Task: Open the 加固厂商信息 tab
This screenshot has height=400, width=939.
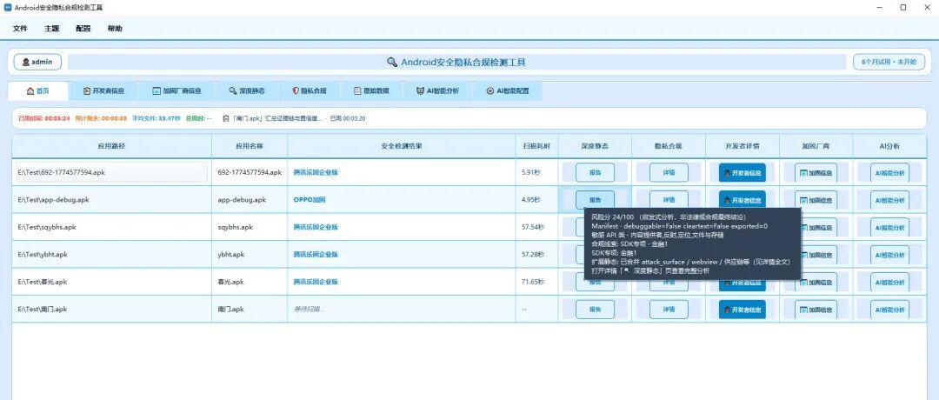Action: point(176,91)
